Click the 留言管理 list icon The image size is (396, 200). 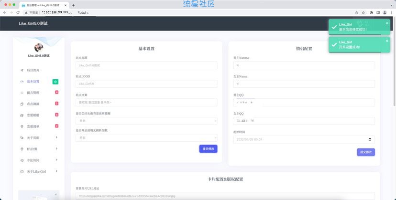[x=22, y=93]
